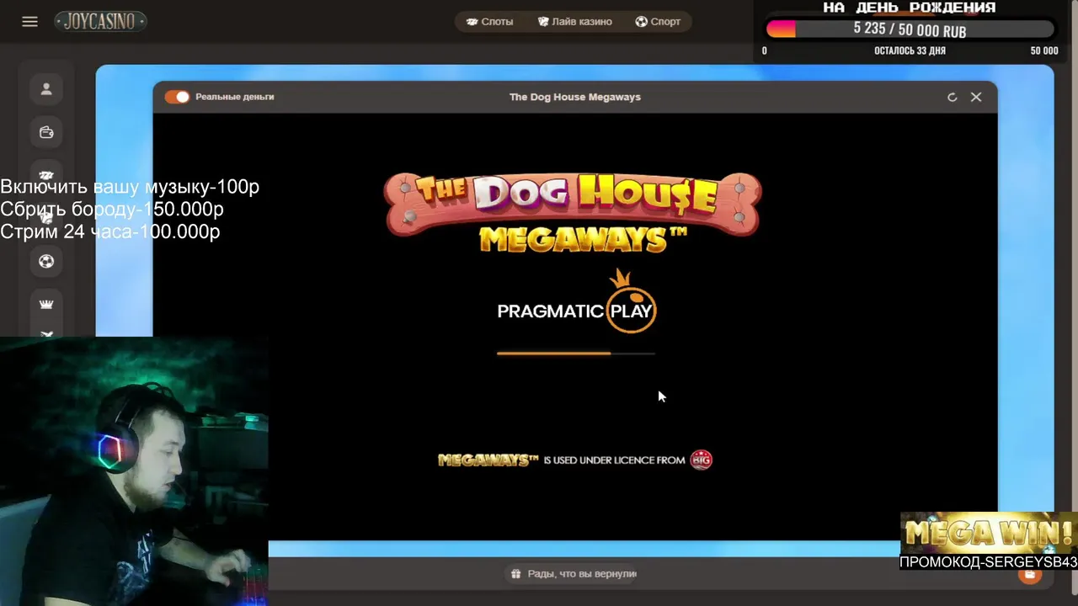Toggle the Реальные деньги switch
1078x606 pixels.
pyautogui.click(x=177, y=97)
